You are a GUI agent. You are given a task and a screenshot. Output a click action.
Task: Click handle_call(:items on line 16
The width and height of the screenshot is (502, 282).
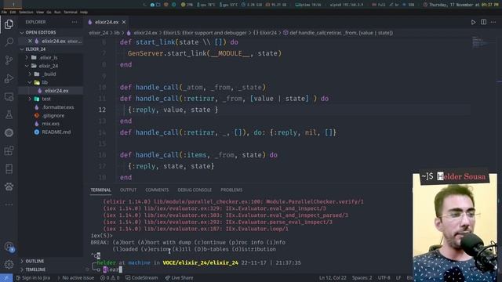tap(171, 155)
